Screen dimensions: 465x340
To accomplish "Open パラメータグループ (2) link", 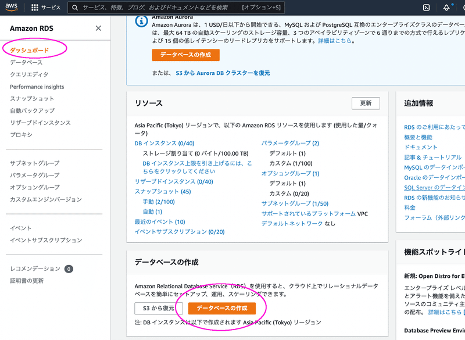I will point(290,144).
